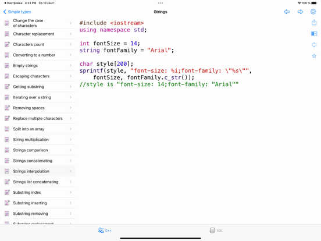
Task: Open Characters count topic
Action: point(38,44)
